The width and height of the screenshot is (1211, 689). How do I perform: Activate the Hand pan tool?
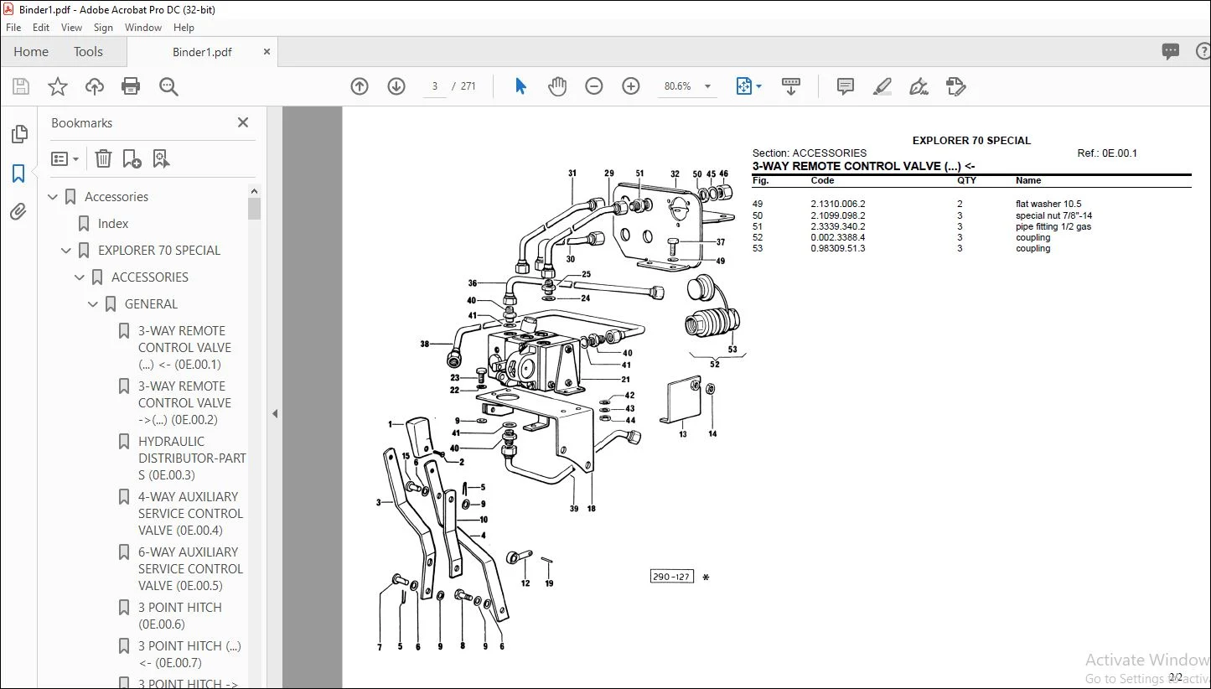(x=557, y=86)
